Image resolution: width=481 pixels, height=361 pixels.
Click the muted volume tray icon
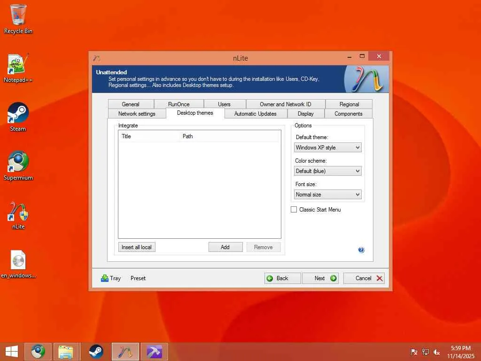point(436,352)
